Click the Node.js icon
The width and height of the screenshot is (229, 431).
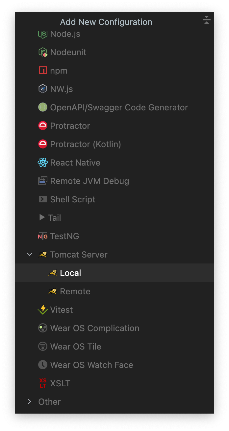tap(43, 34)
